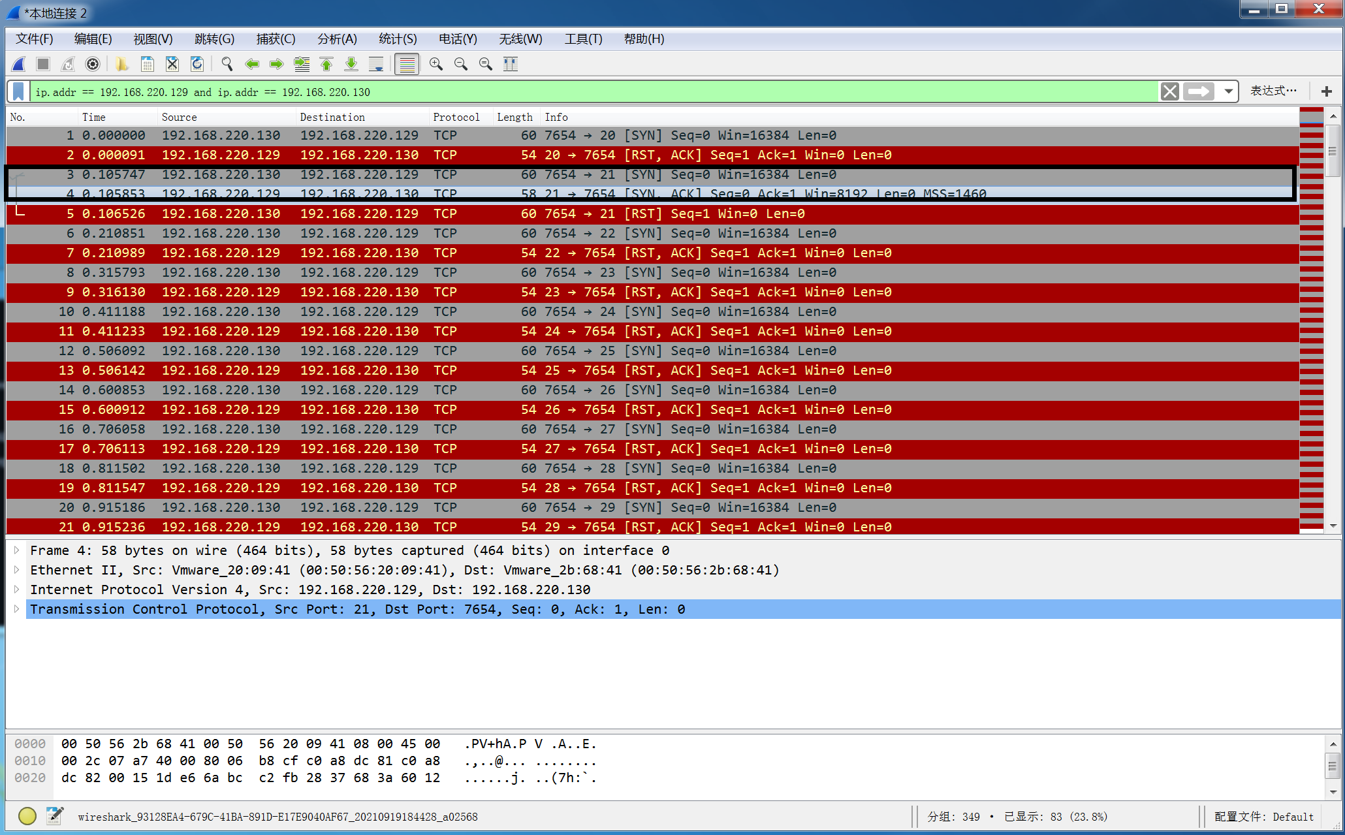Click the packet list scrollbar down arrow

coord(1333,526)
